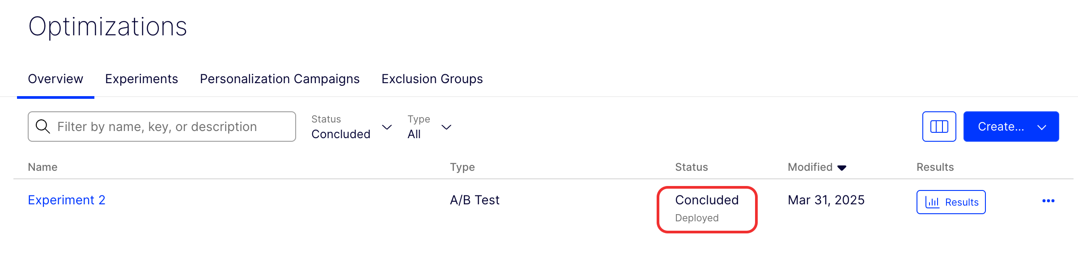Click the Type column header

pyautogui.click(x=462, y=167)
